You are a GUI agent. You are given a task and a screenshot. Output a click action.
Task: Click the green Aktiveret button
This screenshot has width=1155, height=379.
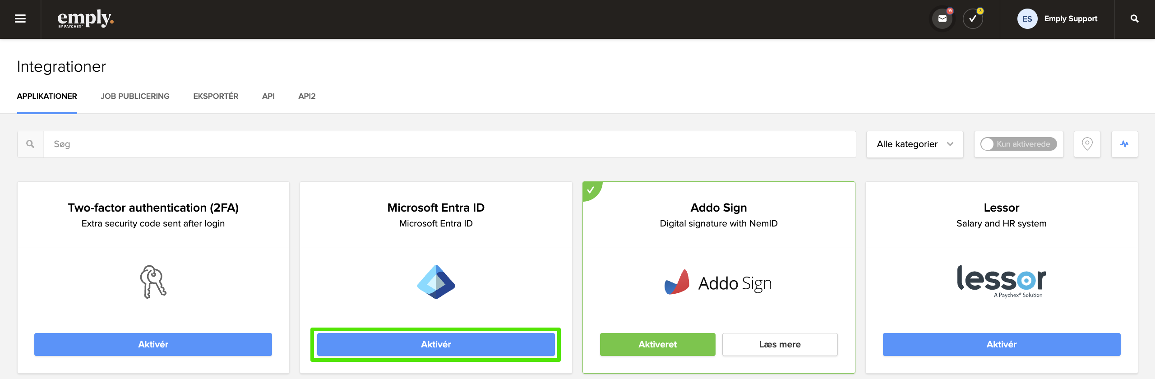click(657, 344)
